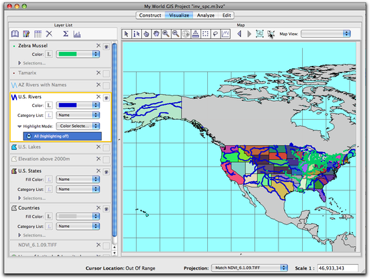Select the zoom out magnifier tool
The image size is (370, 279).
point(176,34)
